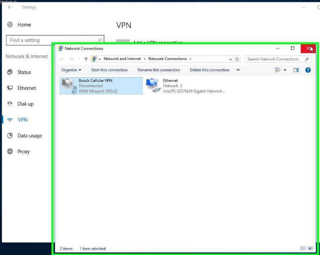The height and width of the screenshot is (255, 320).
Task: Click the Dial-up phone icon in Settings
Action: click(10, 104)
